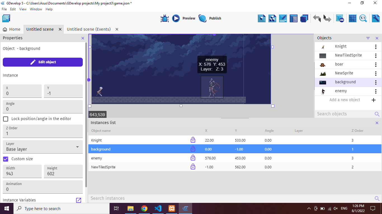
Task: Toggle lock on the background instance
Action: pos(193,149)
